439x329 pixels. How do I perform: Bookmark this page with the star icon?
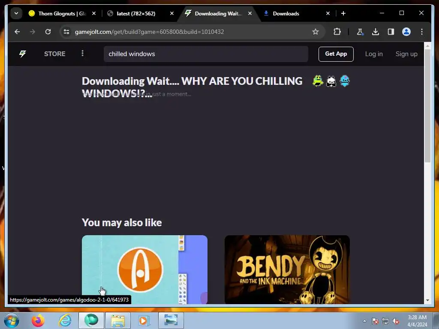pyautogui.click(x=316, y=32)
